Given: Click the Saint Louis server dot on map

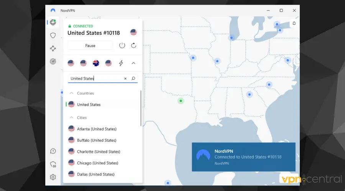Looking at the screenshot, I should (x=217, y=61).
